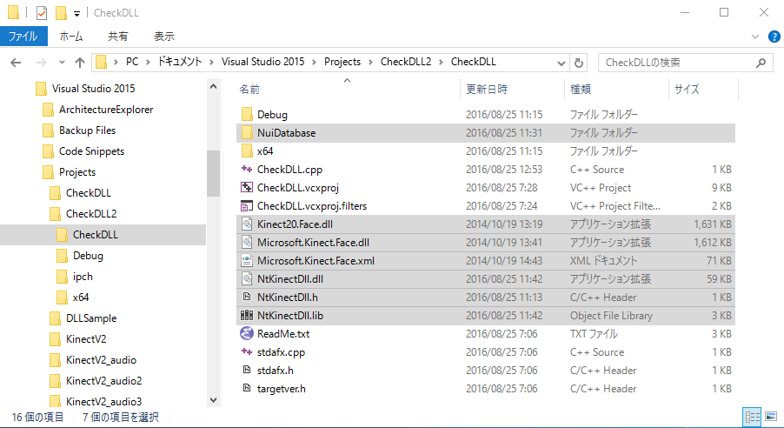This screenshot has height=428, width=784.
Task: Go up one folder level
Action: point(80,63)
